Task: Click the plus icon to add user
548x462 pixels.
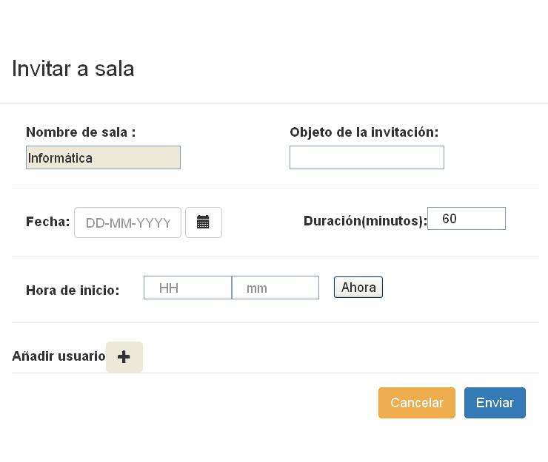Action: click(124, 356)
